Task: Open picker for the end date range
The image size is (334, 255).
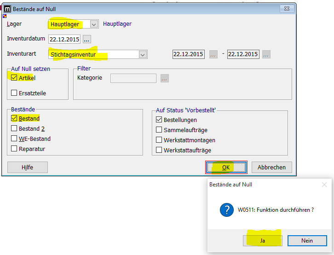Action: [266, 54]
